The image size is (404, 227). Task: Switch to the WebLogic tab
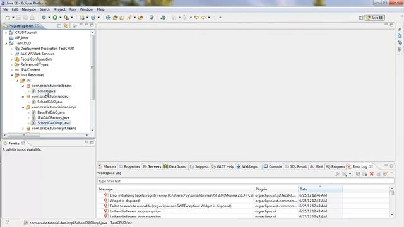(247, 166)
